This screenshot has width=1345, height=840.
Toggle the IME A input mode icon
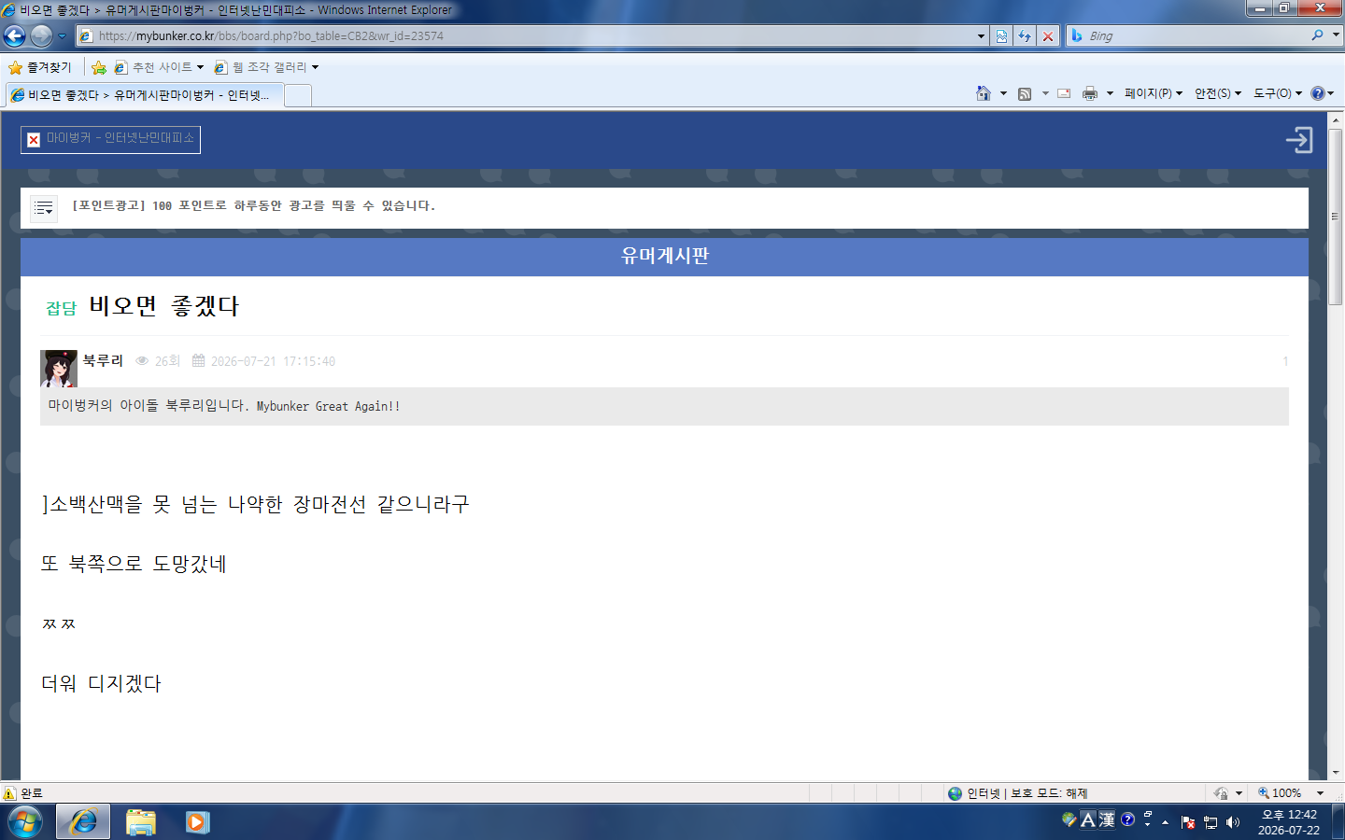tap(1088, 819)
